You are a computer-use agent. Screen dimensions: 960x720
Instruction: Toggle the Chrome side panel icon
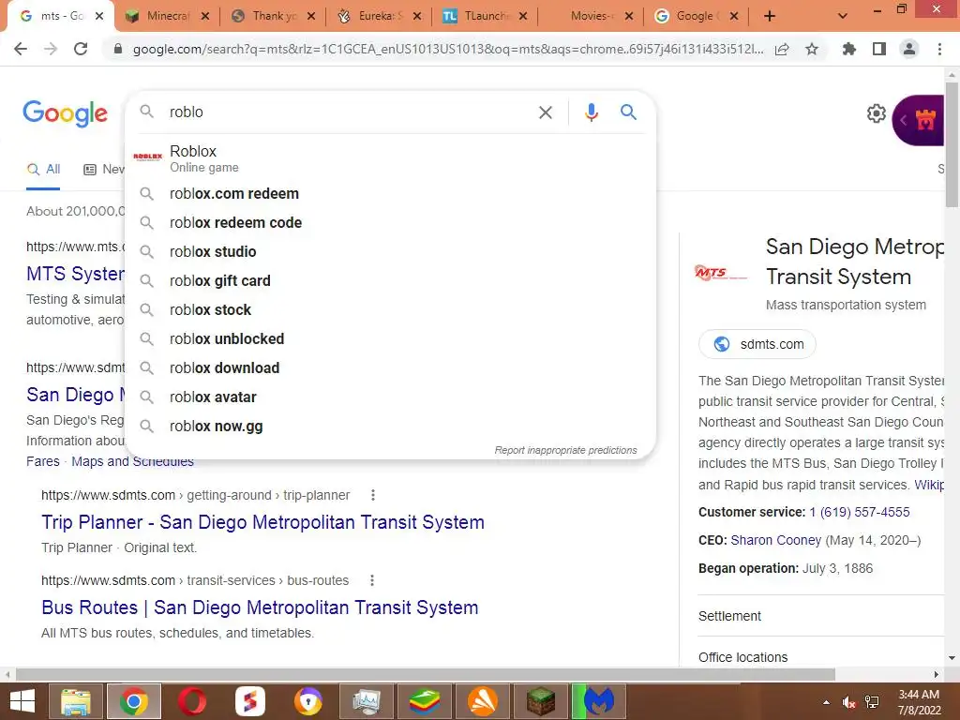(879, 49)
